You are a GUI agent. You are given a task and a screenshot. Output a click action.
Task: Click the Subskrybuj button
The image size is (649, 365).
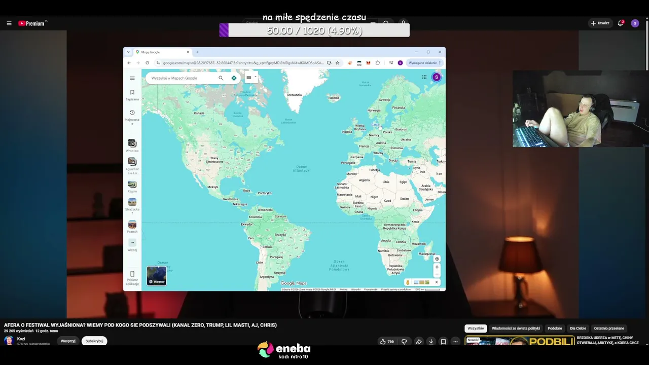click(x=94, y=341)
